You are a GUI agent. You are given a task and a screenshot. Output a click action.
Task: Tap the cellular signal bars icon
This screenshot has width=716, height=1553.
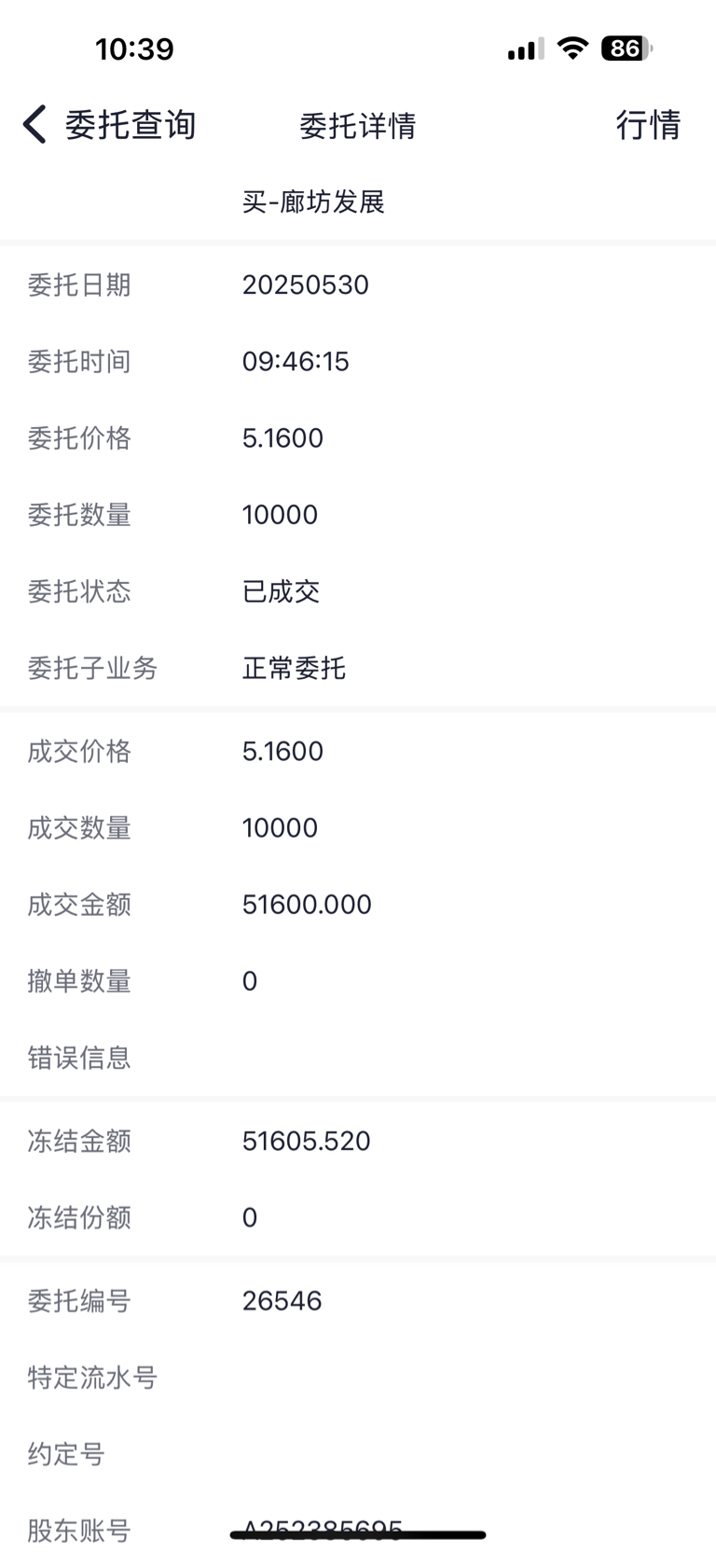(526, 49)
